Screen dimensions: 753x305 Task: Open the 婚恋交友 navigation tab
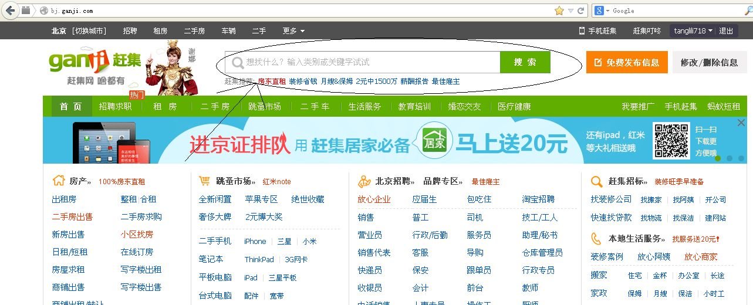coord(464,106)
